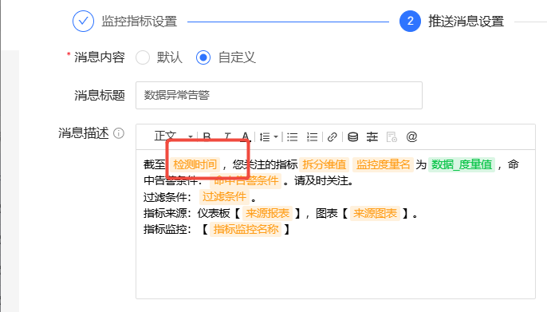Select the 自定义 radio option
Image resolution: width=547 pixels, height=312 pixels.
(203, 57)
